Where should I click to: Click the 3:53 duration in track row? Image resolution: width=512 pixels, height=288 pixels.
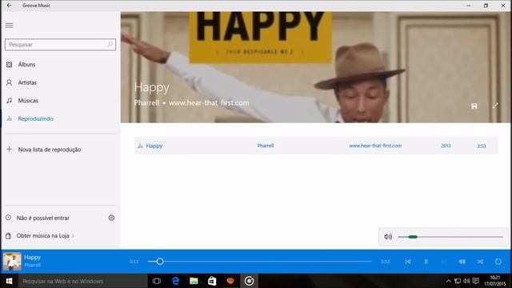[482, 146]
